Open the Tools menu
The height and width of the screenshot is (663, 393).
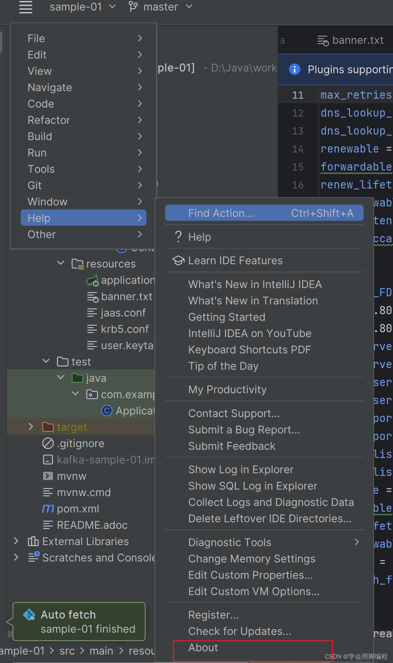click(x=84, y=169)
